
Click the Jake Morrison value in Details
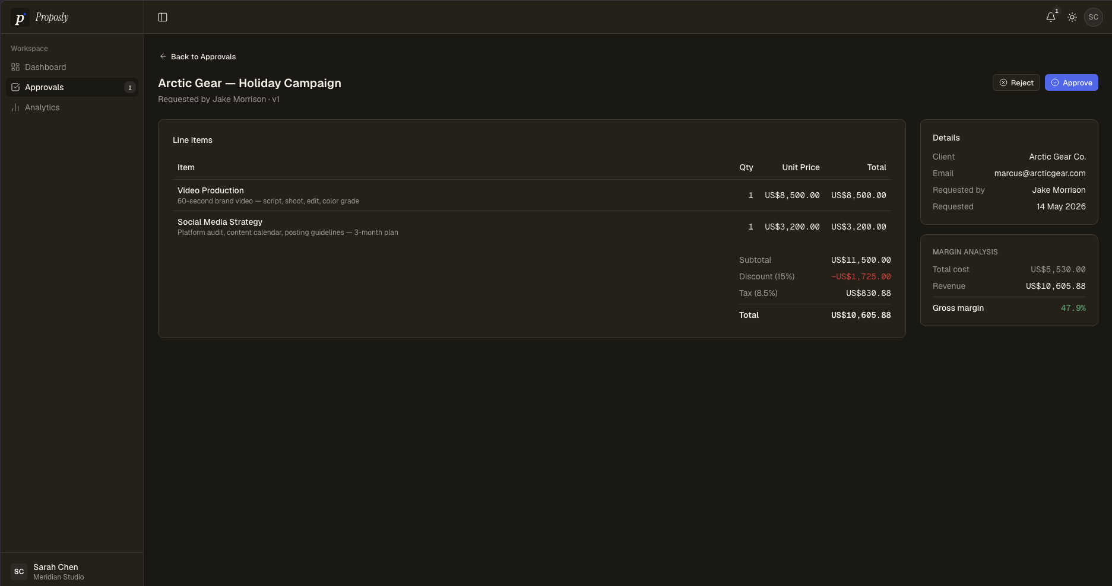(x=1059, y=190)
